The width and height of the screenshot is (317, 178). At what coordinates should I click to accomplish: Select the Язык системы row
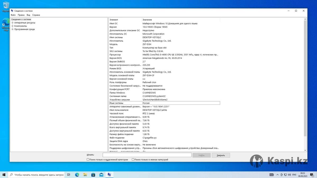tap(164, 103)
